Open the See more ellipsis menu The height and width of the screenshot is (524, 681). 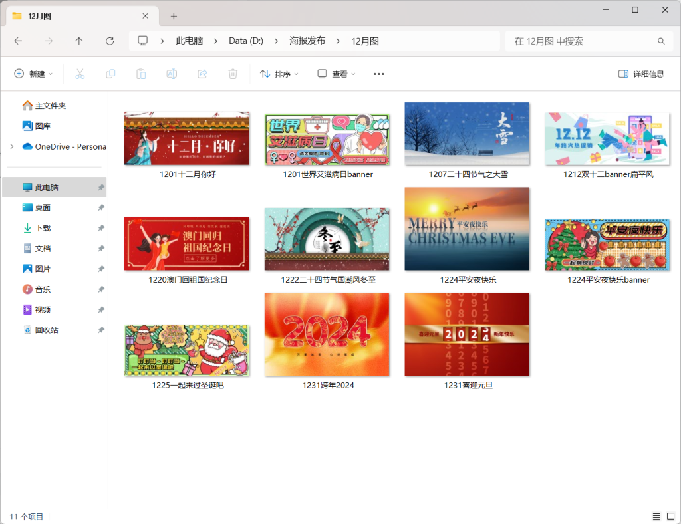[379, 74]
